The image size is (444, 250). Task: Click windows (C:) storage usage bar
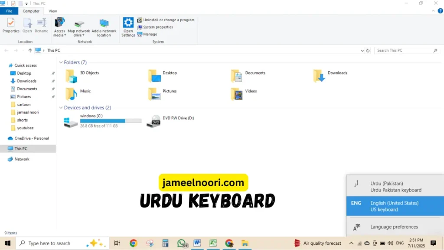tap(111, 121)
